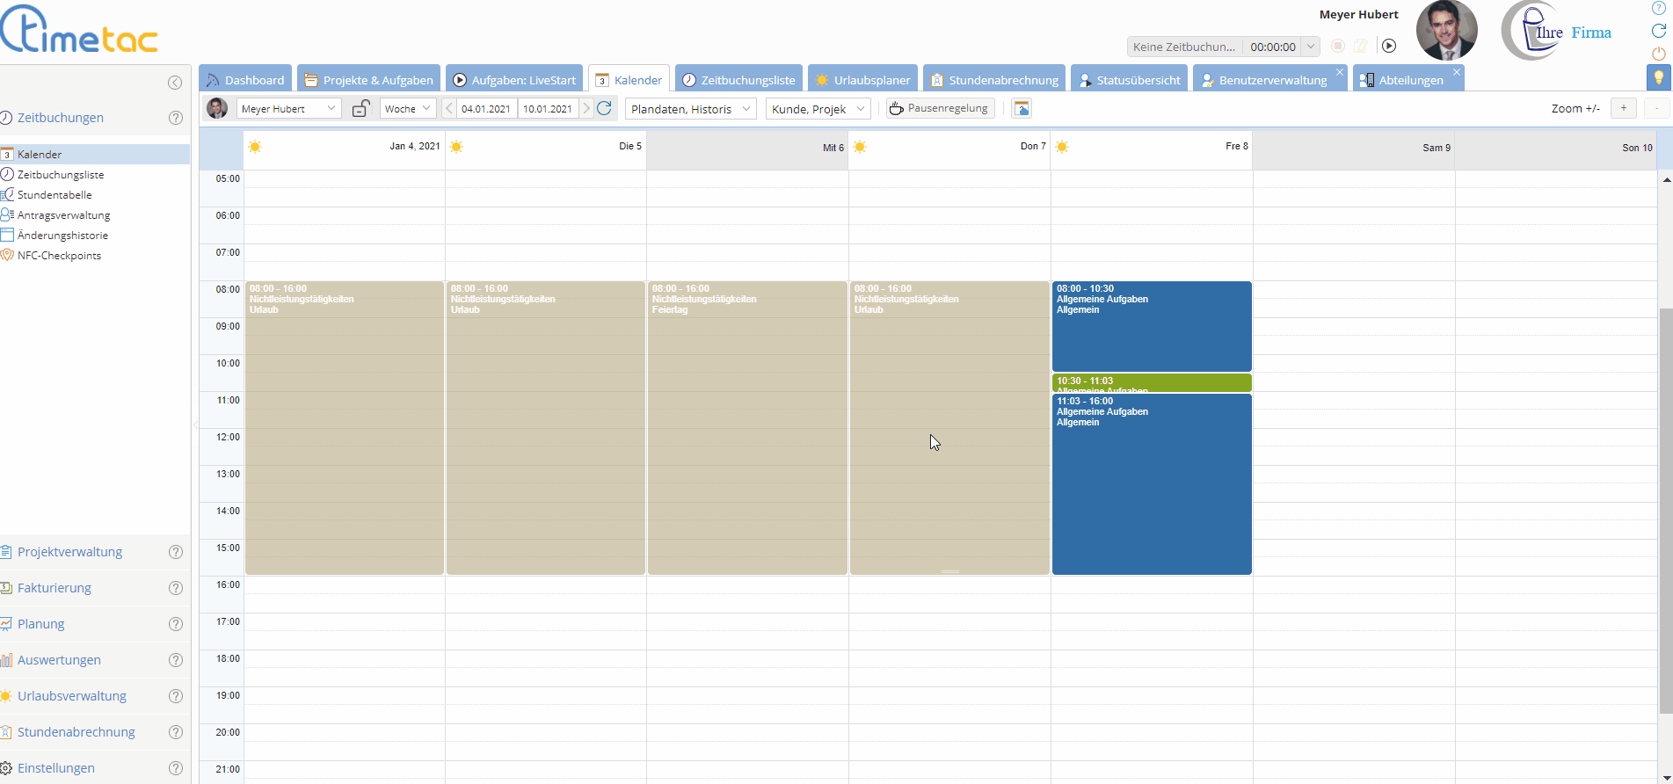Collapse the left sidebar with the arrow icon
The height and width of the screenshot is (784, 1673).
(x=175, y=83)
